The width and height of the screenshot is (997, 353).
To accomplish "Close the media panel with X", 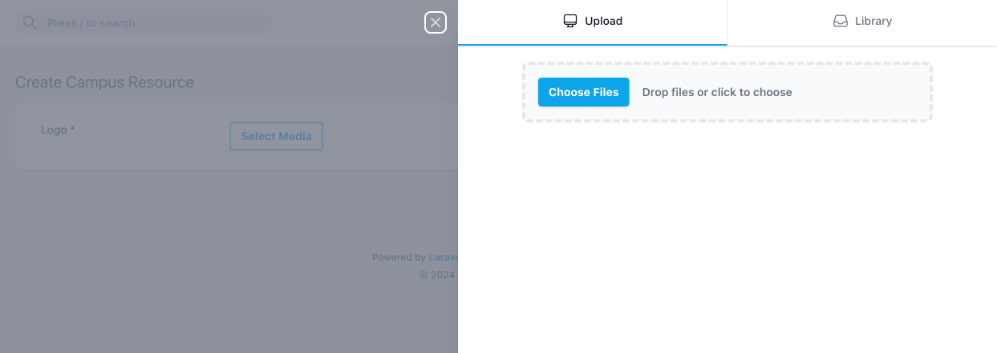I will point(436,22).
